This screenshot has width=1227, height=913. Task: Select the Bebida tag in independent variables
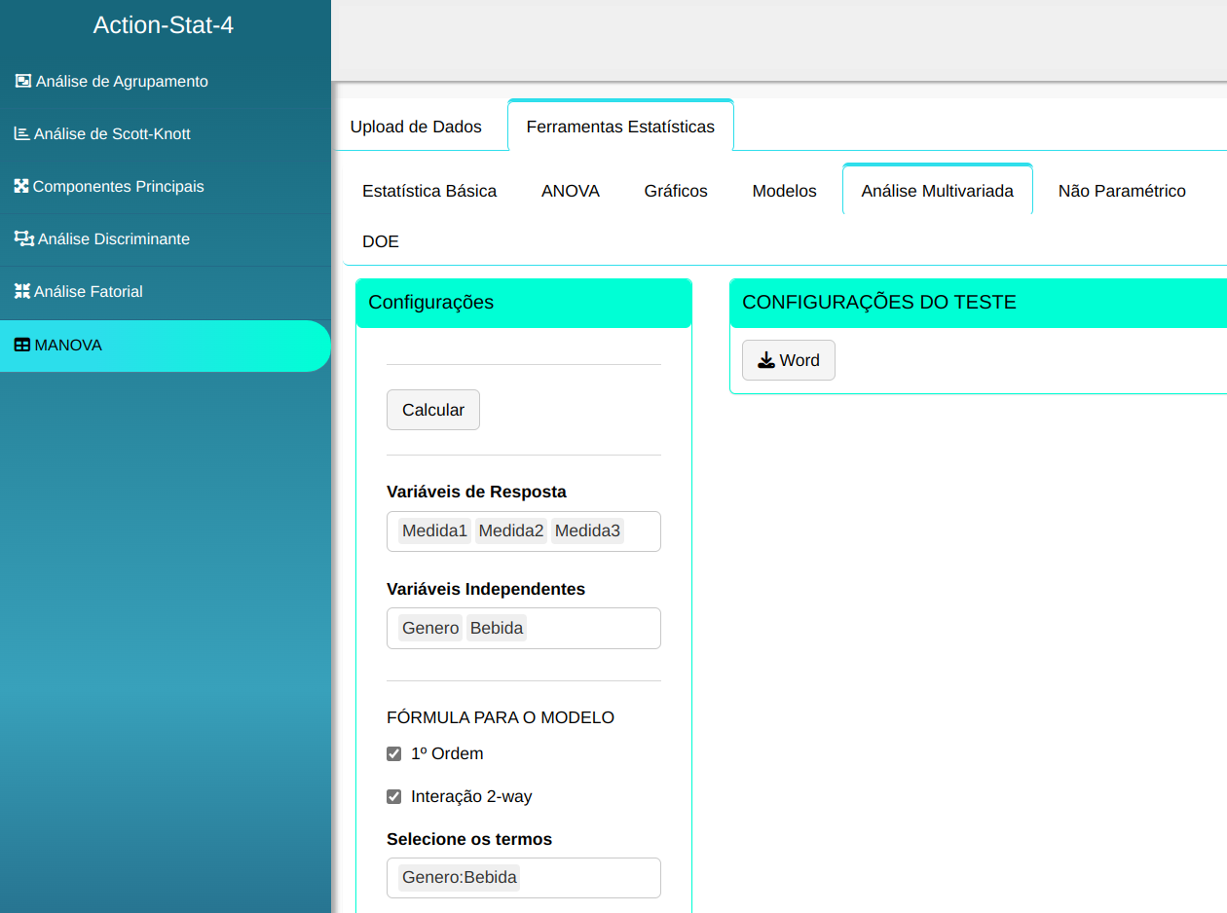[497, 629]
